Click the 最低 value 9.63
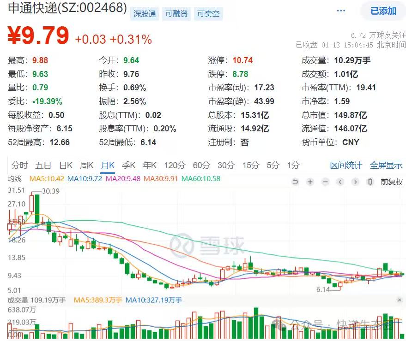This screenshot has height=341, width=406. pos(40,74)
